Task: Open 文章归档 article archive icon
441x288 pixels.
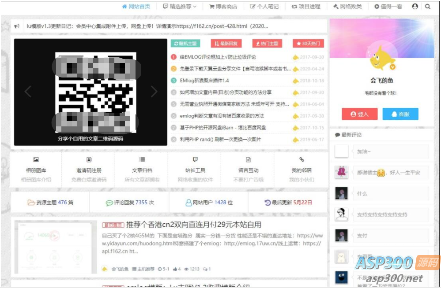Action: (x=142, y=159)
